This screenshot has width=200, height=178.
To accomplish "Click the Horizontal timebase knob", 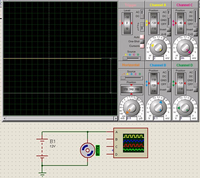I will (x=131, y=107).
